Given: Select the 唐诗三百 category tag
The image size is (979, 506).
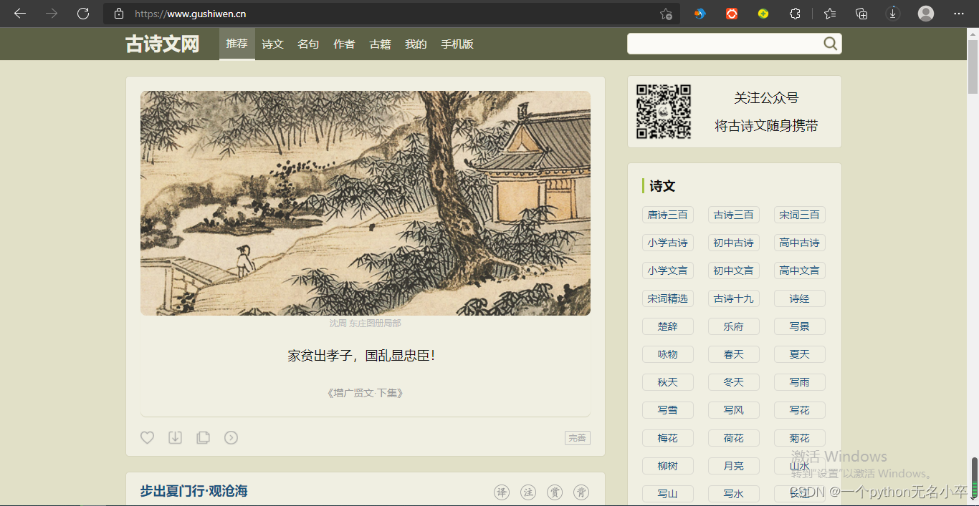Looking at the screenshot, I should [668, 215].
